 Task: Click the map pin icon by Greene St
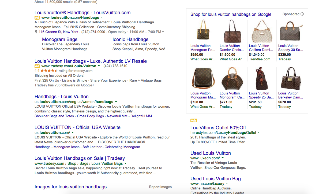click(x=36, y=32)
